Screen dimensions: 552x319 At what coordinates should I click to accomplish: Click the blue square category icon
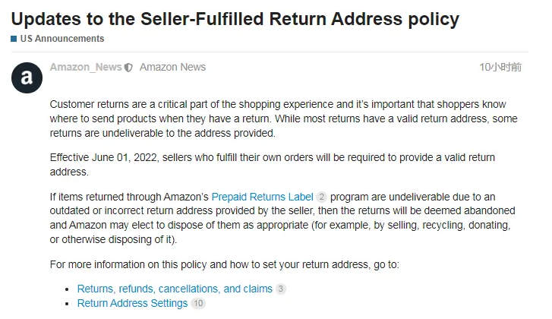[x=14, y=39]
